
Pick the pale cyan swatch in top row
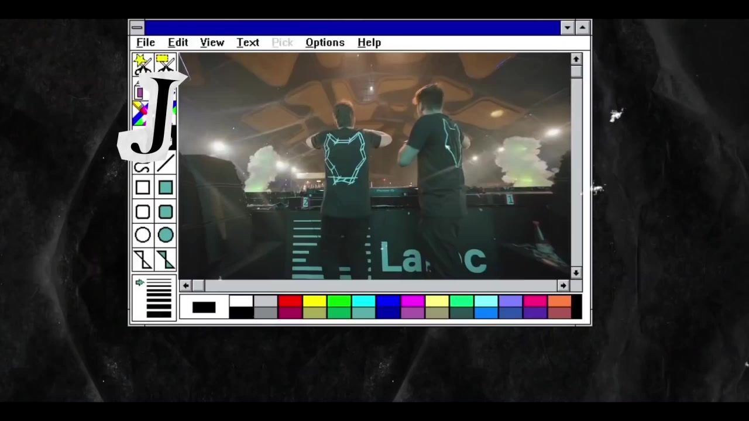[x=486, y=301]
